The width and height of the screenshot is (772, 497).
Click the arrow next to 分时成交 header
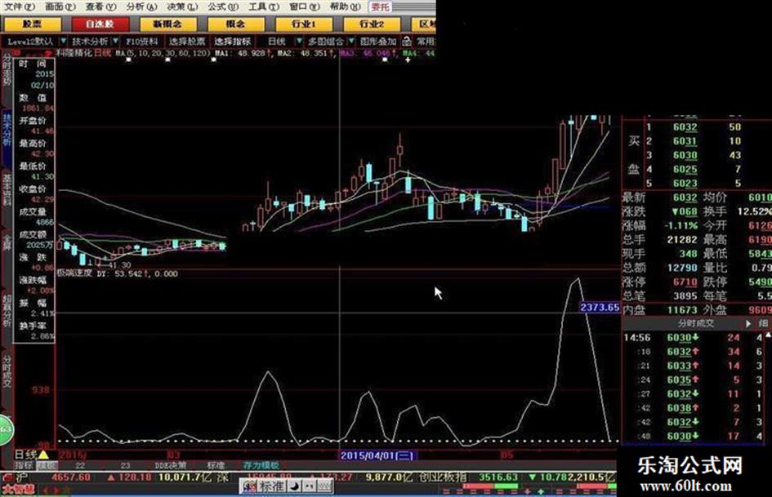(747, 323)
